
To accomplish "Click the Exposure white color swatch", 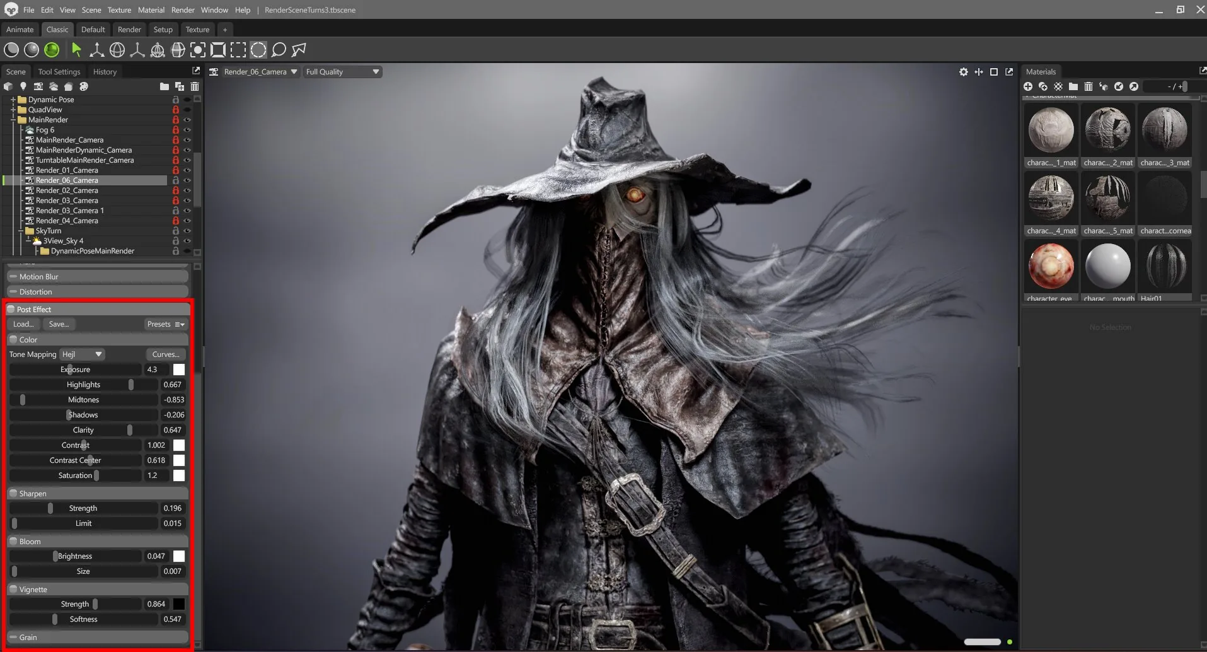I will coord(179,370).
